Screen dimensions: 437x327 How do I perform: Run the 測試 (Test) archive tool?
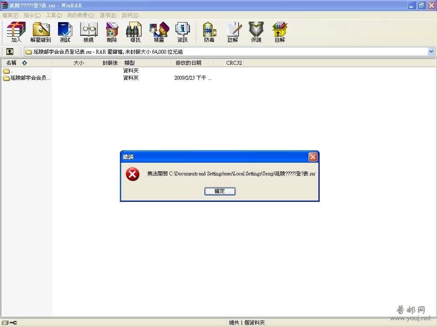coord(65,32)
